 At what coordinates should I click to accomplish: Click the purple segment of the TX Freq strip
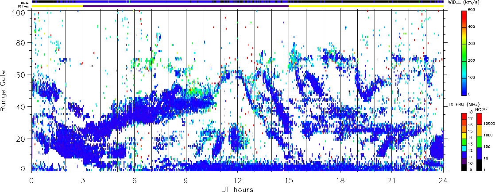[186, 6]
